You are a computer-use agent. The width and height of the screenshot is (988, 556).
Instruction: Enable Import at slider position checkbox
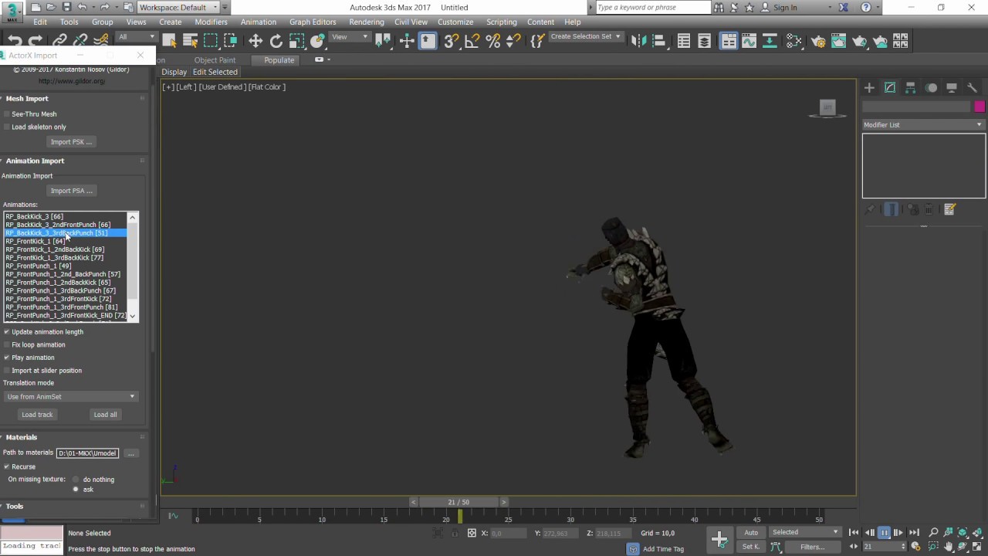coord(7,371)
